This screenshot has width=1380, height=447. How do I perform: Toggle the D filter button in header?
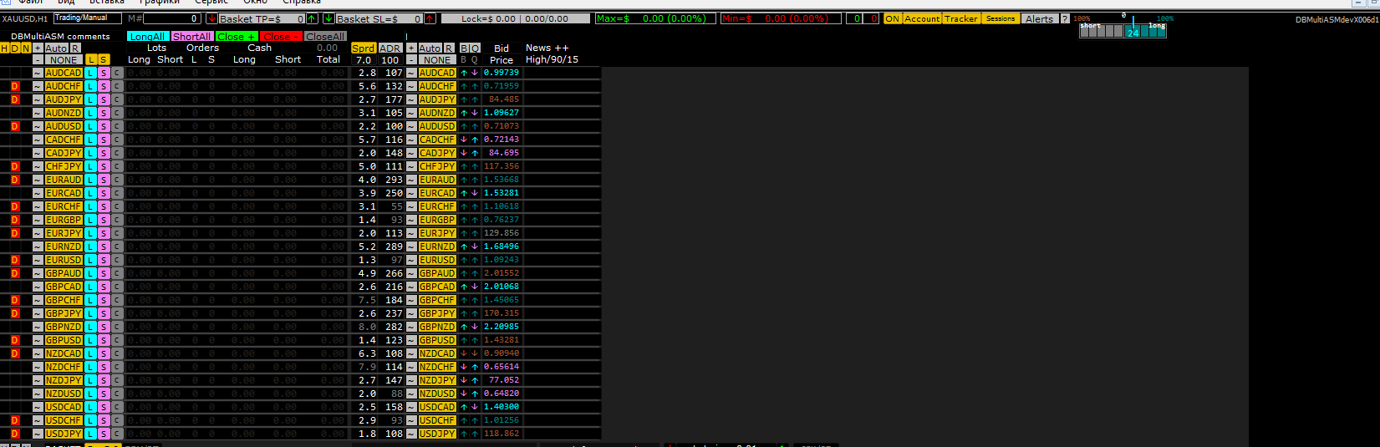(15, 48)
